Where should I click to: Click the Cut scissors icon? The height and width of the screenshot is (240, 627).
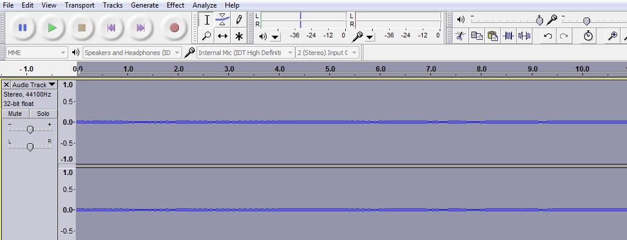click(461, 36)
